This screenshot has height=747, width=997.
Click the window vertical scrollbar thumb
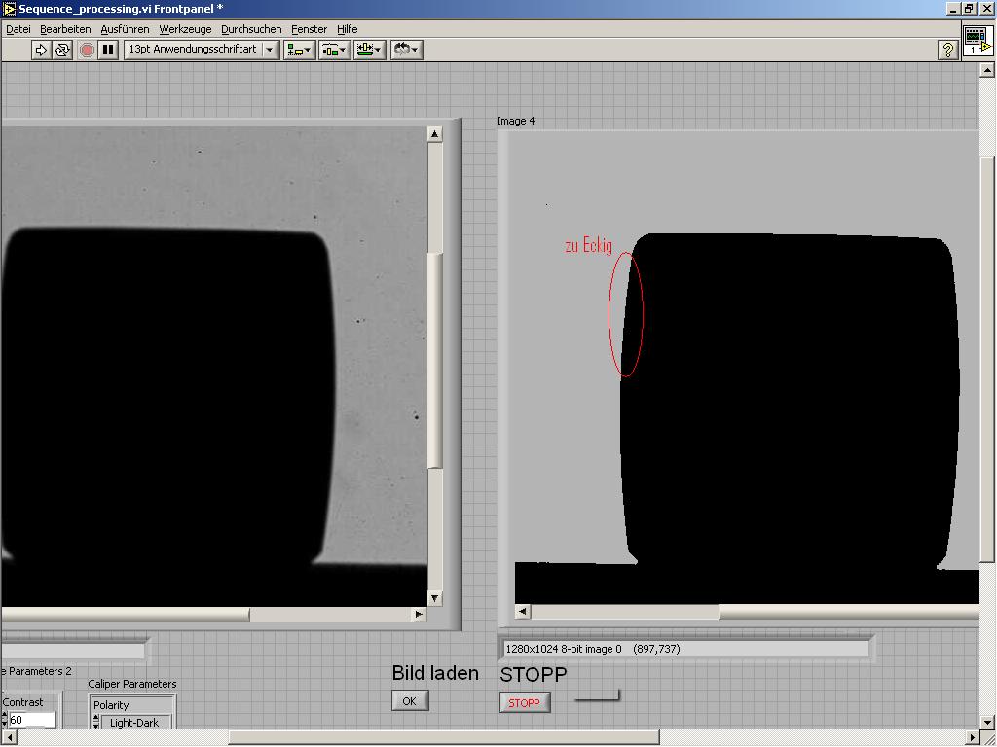pos(987,359)
